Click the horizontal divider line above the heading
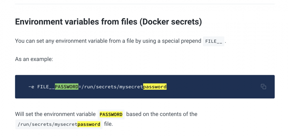The height and width of the screenshot is (137, 288). [x=145, y=4]
